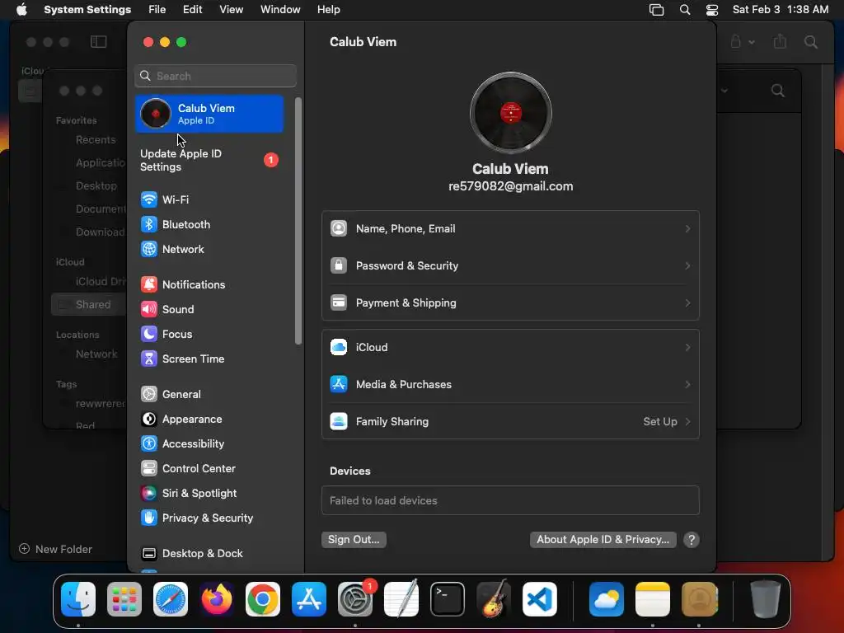Open Control Center in menu bar
844x633 pixels.
(x=711, y=10)
